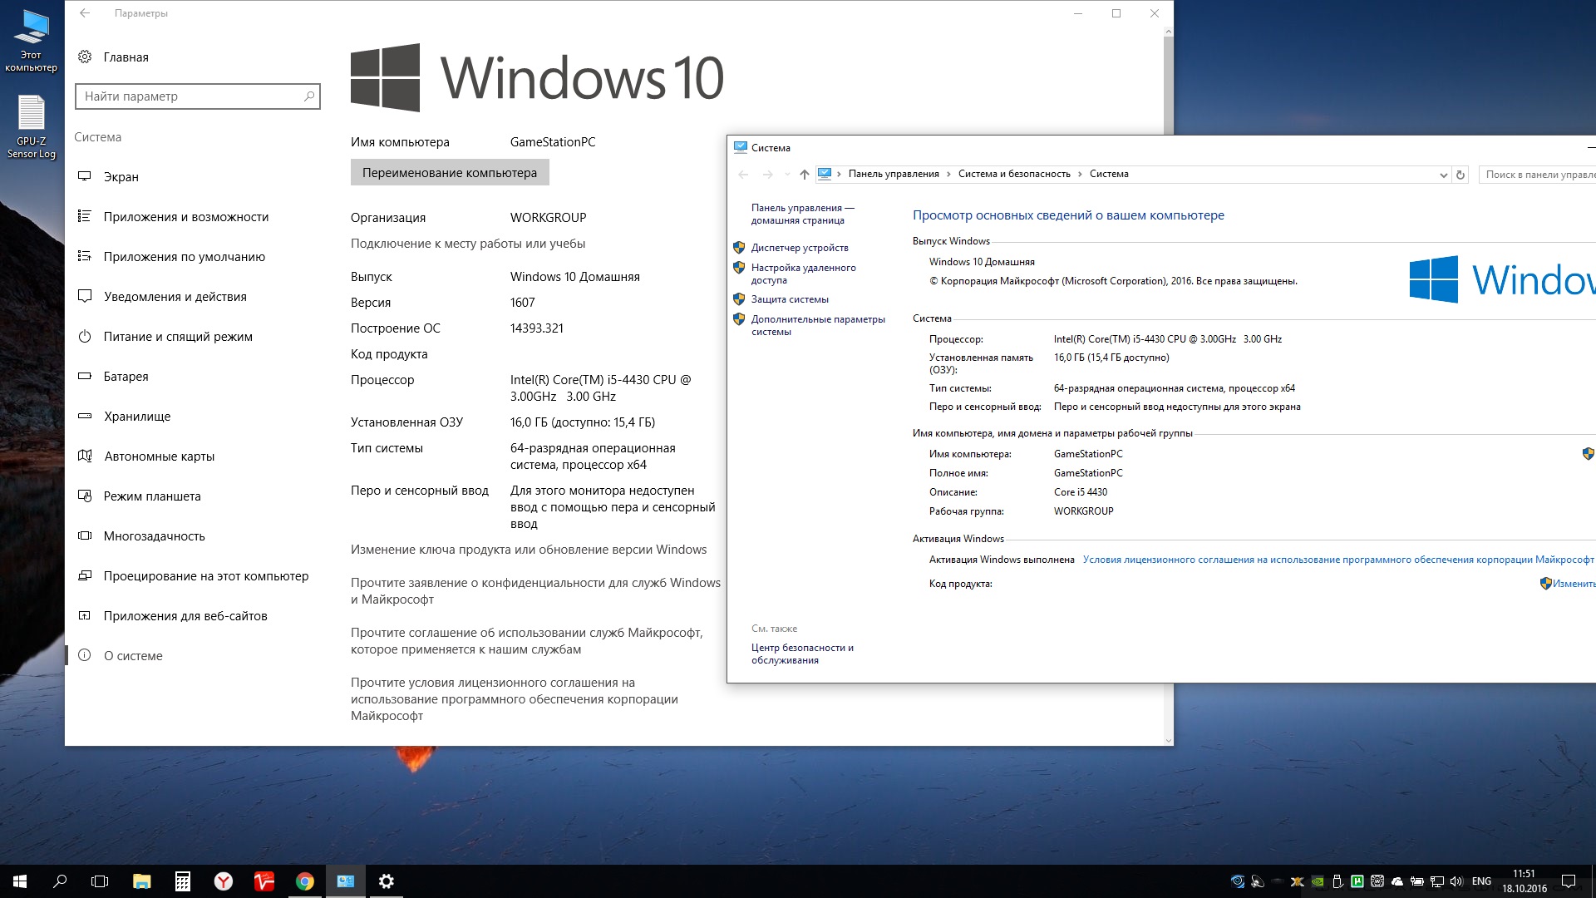The width and height of the screenshot is (1596, 898).
Task: Open recent locations dropdown arrow in navigation
Action: click(787, 175)
